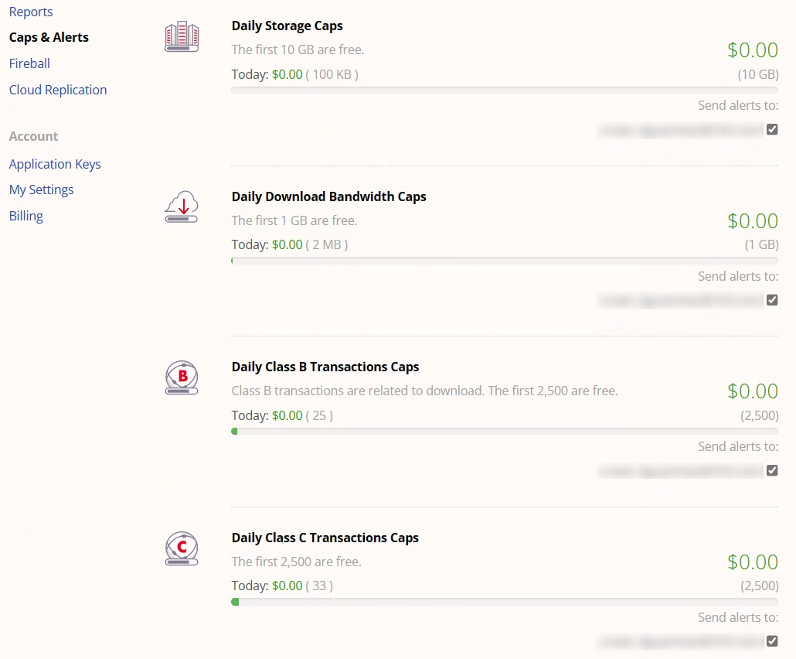Screen dimensions: 796x659
Task: Click the Daily Download Bandwidth Caps heading
Action: point(328,196)
